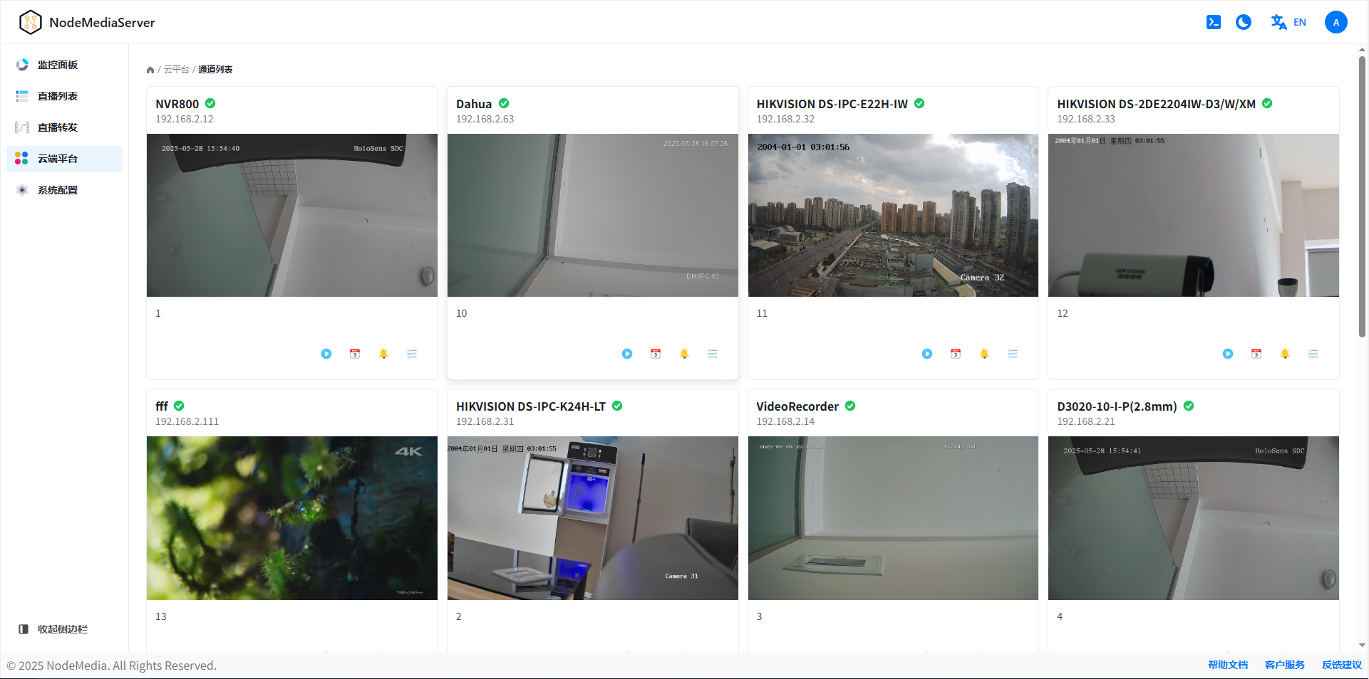Click DS-2DE2204IW-D3/W/XM camera thumbnail
Screen dimensions: 1369x679
point(1194,215)
